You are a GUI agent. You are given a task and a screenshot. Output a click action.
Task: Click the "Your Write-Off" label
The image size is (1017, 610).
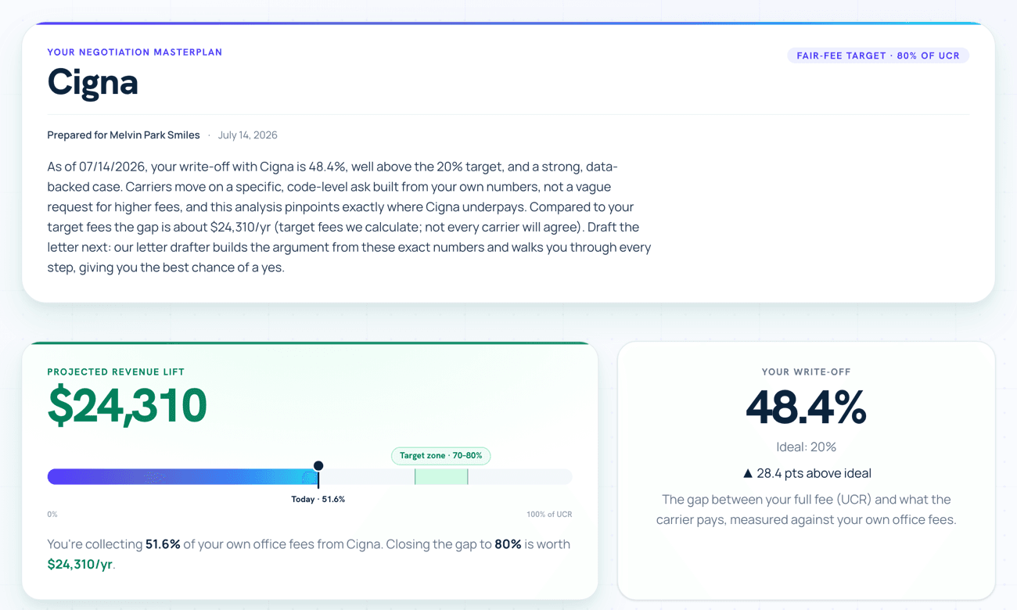(806, 372)
